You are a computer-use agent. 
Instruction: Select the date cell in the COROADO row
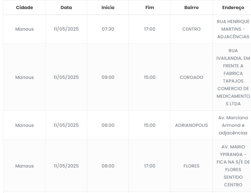[66, 77]
